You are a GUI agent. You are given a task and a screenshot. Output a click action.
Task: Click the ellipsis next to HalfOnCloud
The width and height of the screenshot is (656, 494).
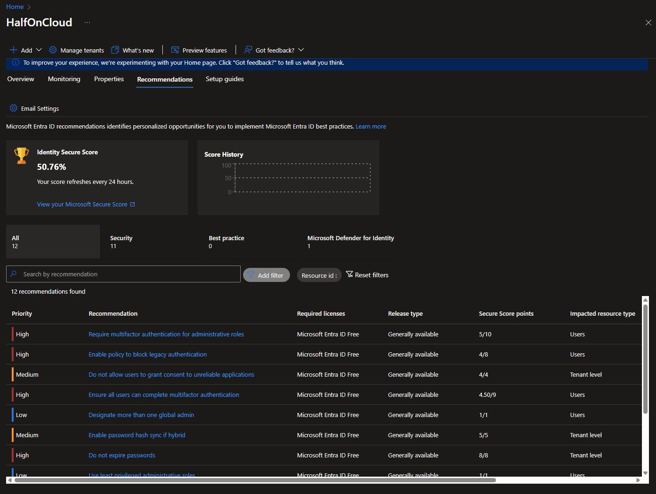click(x=87, y=23)
